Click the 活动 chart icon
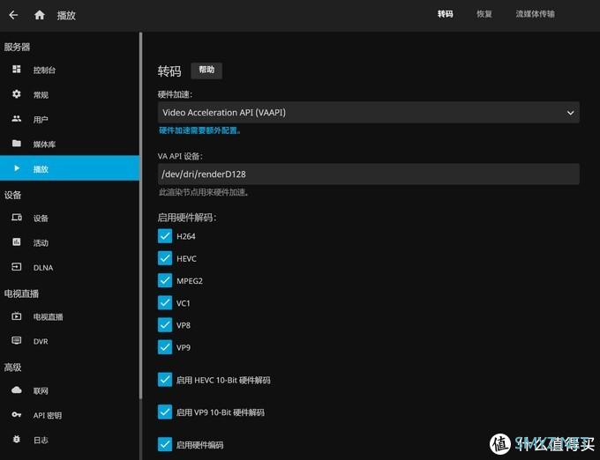600x460 pixels. pyautogui.click(x=17, y=241)
